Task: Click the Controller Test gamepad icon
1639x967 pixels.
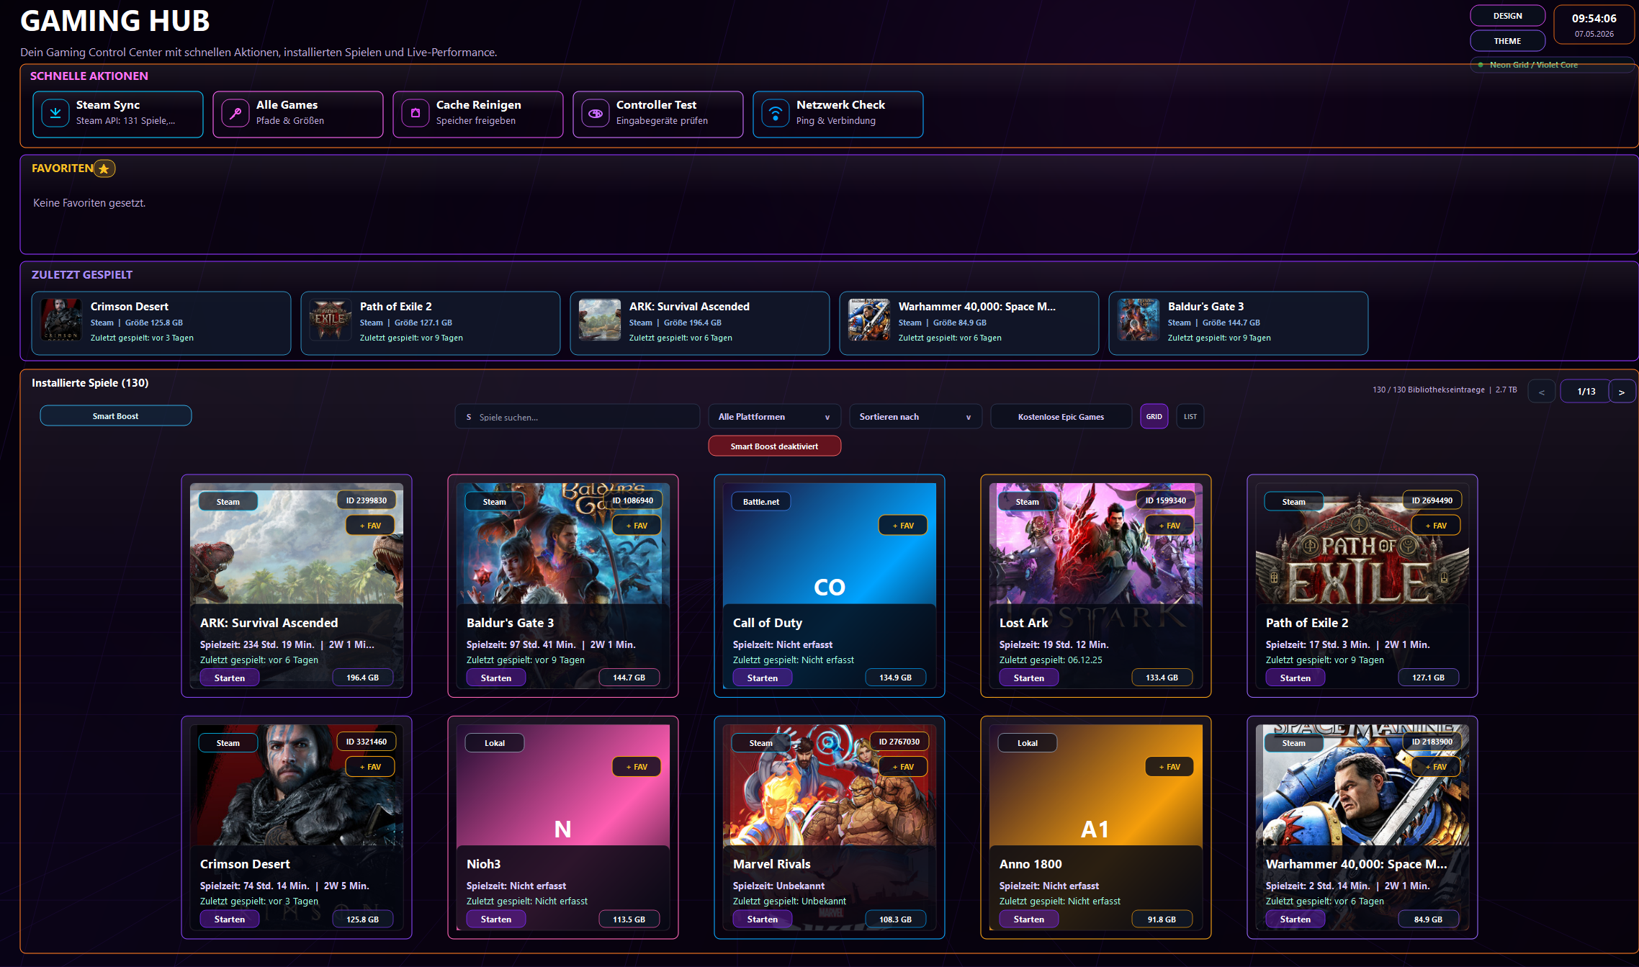Action: click(x=596, y=113)
